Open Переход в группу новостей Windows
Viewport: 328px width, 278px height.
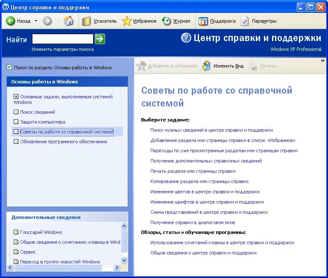[x=60, y=262]
